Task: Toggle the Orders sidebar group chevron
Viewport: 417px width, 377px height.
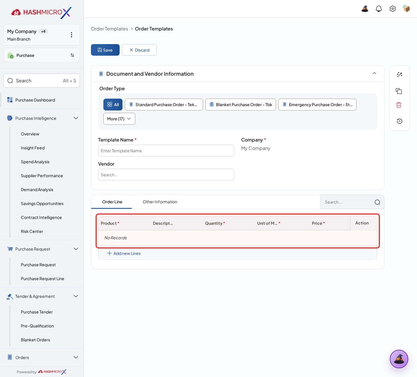Action: coord(76,357)
